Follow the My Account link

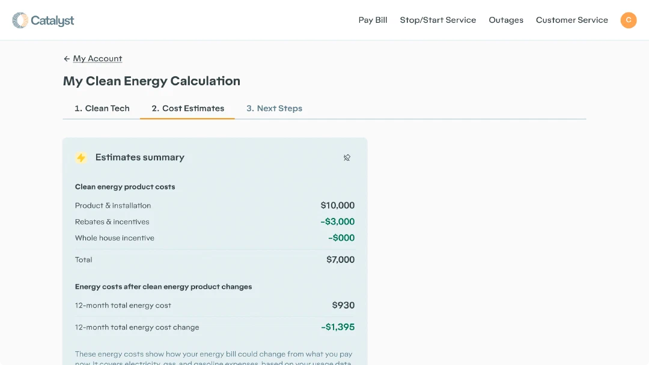[97, 59]
